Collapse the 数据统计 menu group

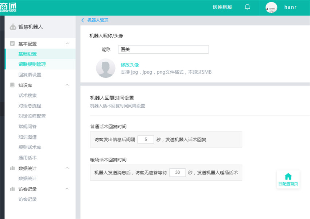click(67, 168)
